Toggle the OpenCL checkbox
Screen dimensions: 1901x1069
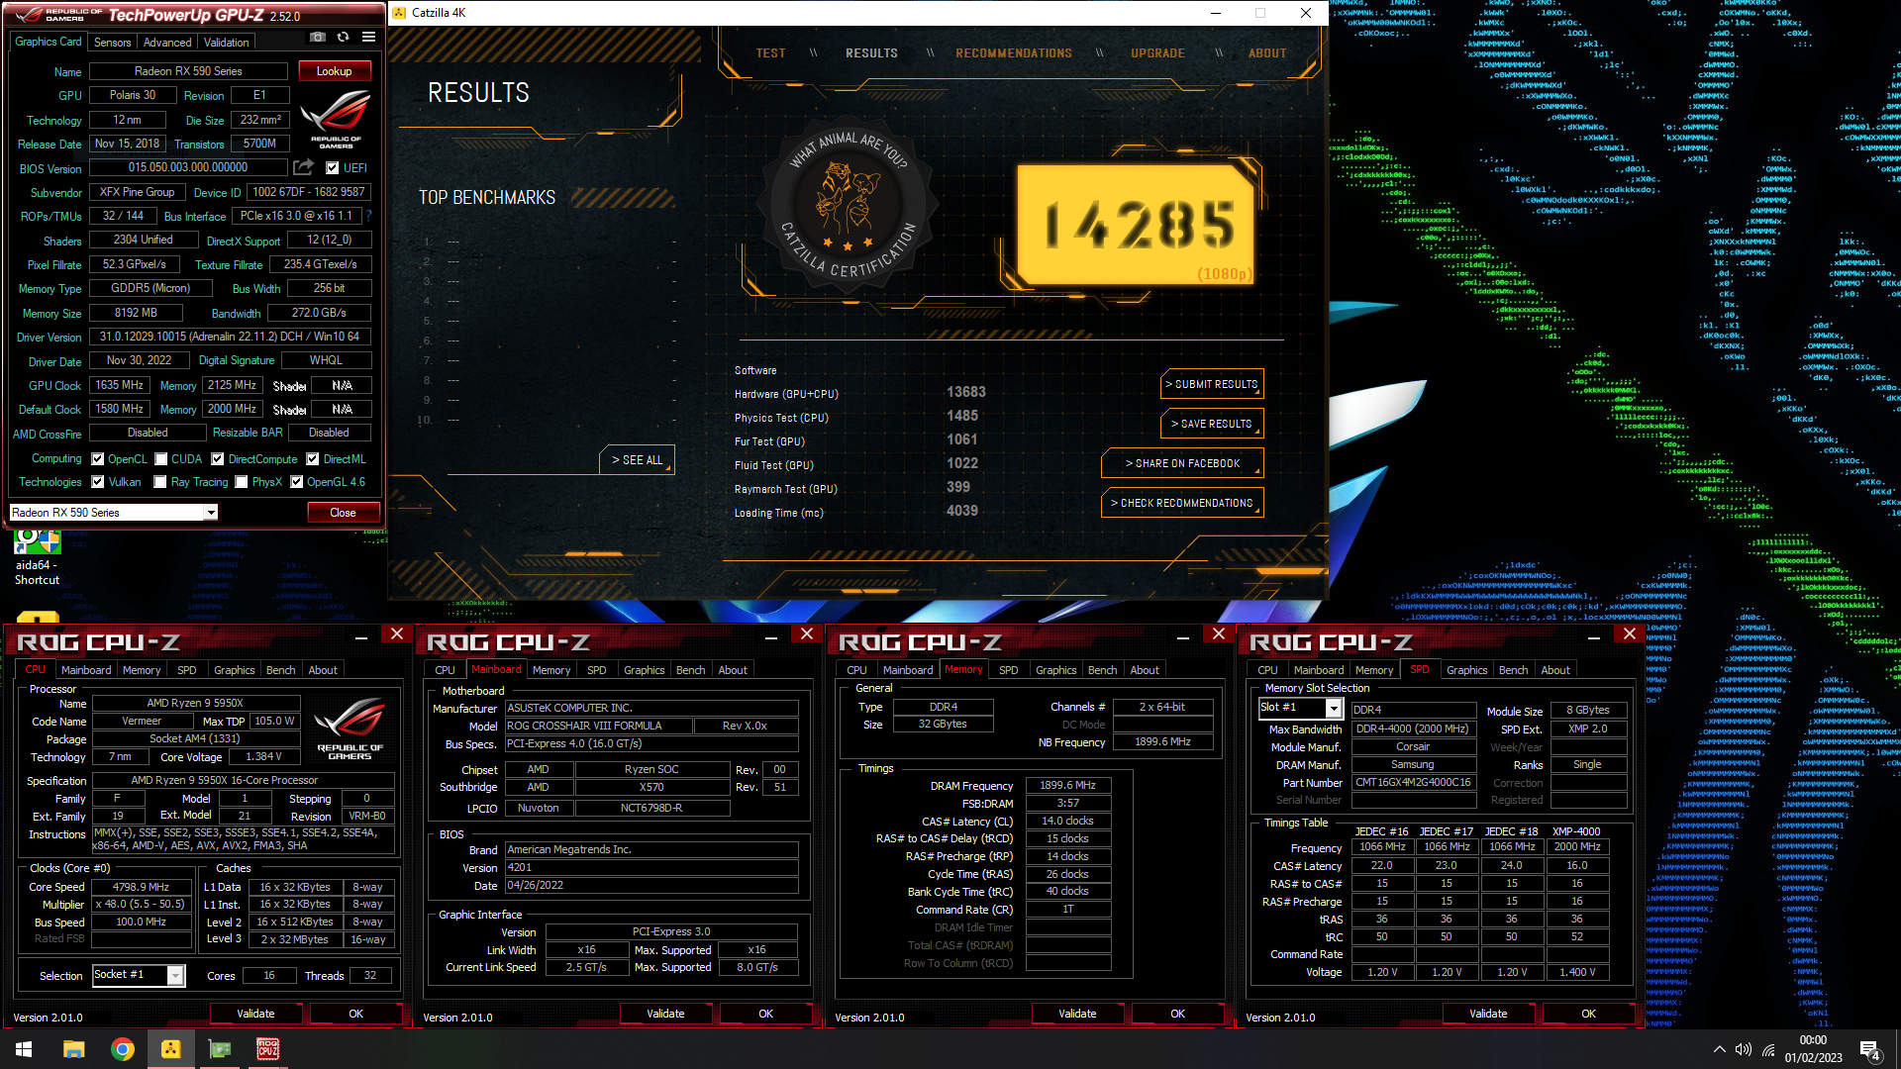point(98,459)
